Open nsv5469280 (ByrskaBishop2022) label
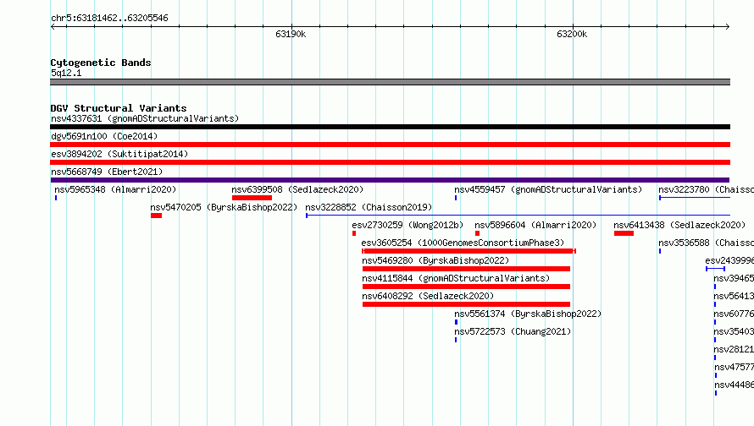Viewport: 754px width, 426px height. (x=435, y=260)
